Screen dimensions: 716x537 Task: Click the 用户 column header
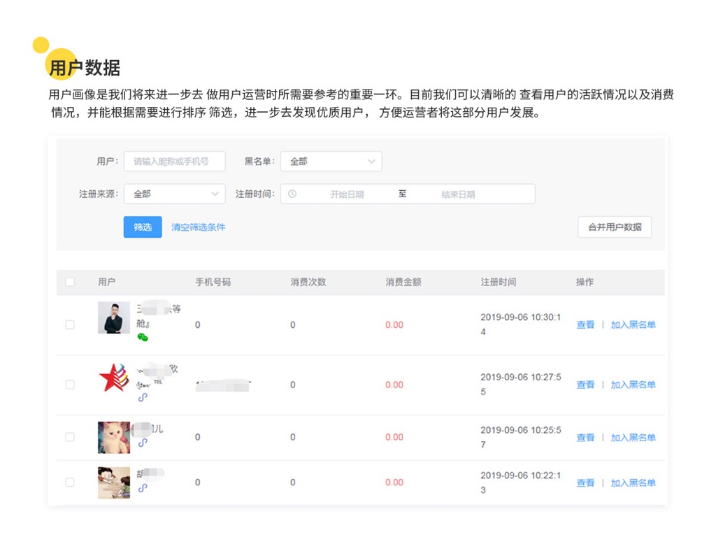tap(107, 282)
